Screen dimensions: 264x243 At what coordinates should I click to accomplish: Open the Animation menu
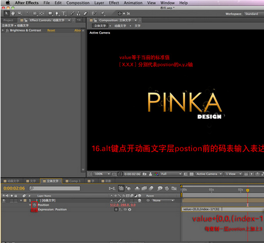pos(133,3)
